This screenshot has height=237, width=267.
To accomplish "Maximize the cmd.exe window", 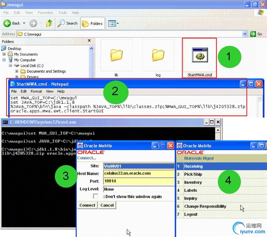I will point(212,122).
